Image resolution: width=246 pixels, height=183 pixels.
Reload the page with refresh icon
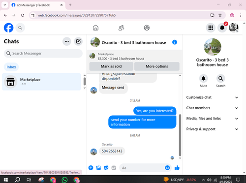pos(23,15)
